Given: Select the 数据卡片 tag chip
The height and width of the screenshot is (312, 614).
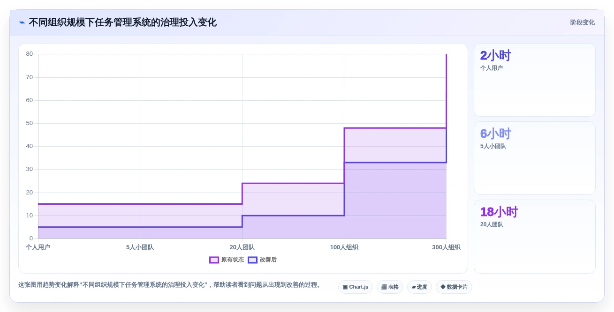Looking at the screenshot, I should 454,287.
